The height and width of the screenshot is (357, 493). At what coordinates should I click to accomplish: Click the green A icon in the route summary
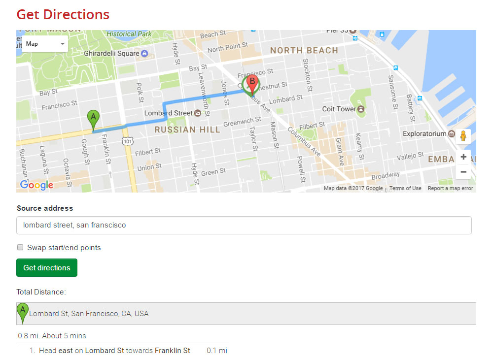point(22,310)
